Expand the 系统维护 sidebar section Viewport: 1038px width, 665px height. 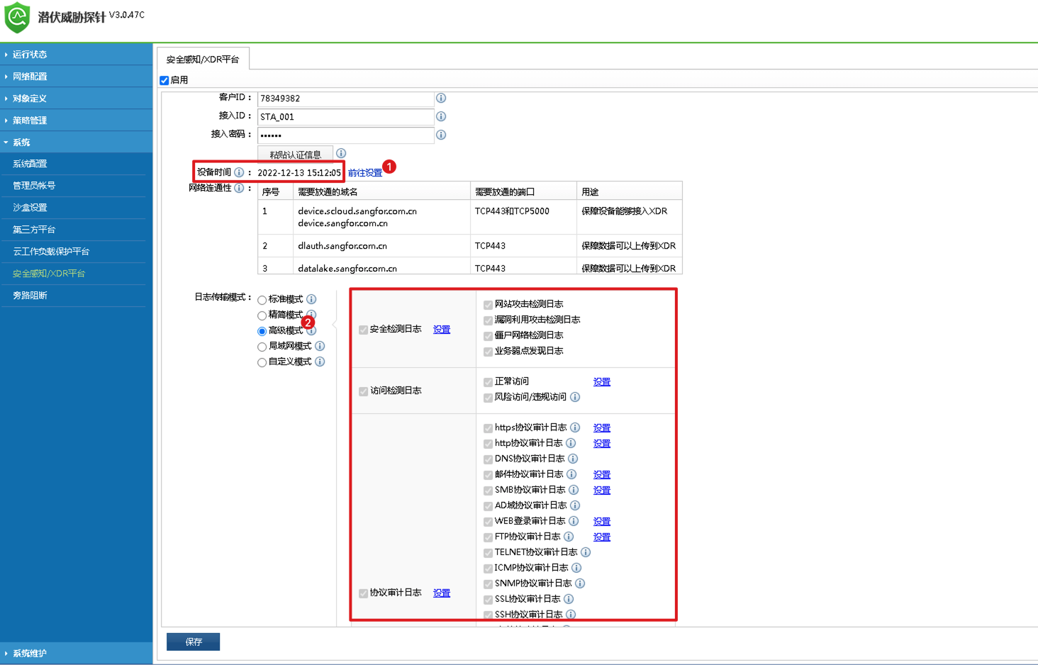point(30,654)
